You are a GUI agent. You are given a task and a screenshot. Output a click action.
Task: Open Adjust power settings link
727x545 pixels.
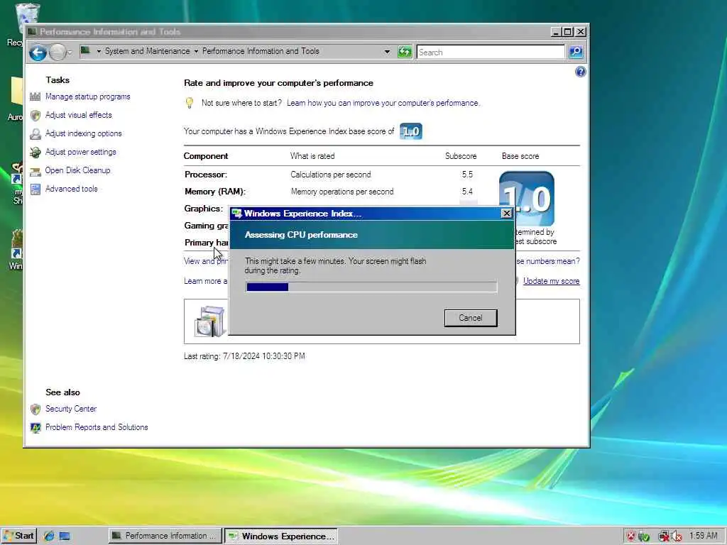point(81,152)
